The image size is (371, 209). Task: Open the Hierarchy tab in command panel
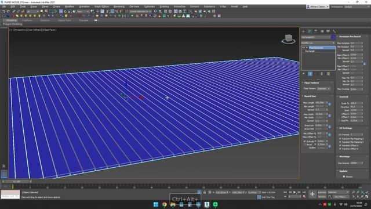[316, 31]
